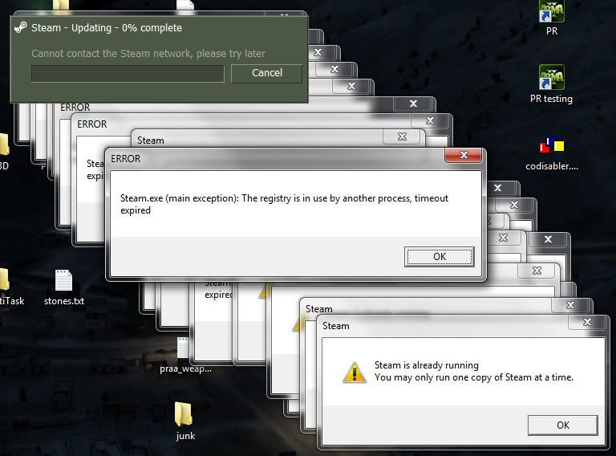The height and width of the screenshot is (456, 616).
Task: Click the Steam logo in the updating window
Action: [20, 27]
